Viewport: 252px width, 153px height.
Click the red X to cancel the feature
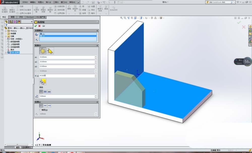coord(39,25)
